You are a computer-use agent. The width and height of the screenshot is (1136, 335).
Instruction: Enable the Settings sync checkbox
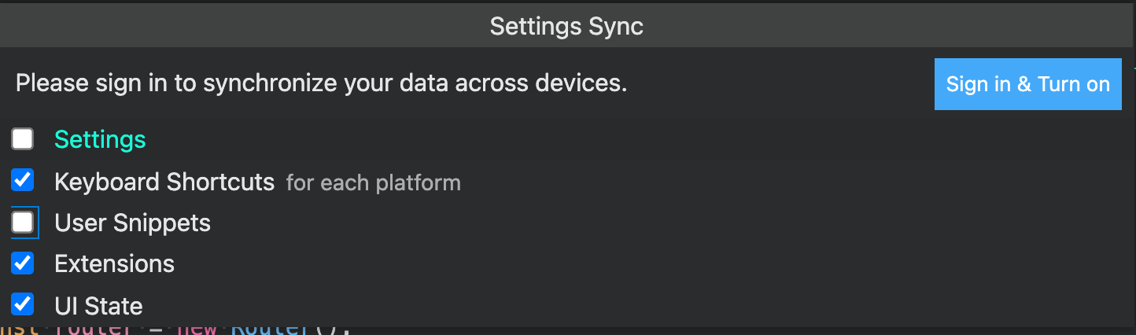pos(23,140)
